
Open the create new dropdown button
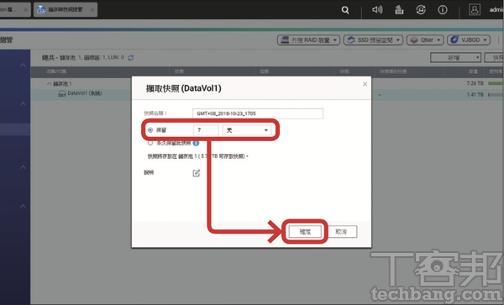coord(456,57)
